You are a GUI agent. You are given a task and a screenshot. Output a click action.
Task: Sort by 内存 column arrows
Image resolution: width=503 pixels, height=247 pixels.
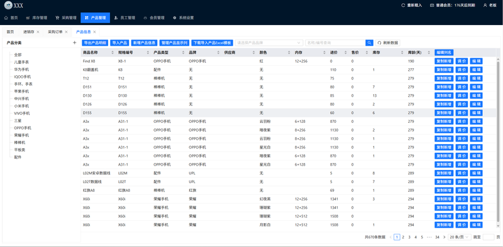324,53
